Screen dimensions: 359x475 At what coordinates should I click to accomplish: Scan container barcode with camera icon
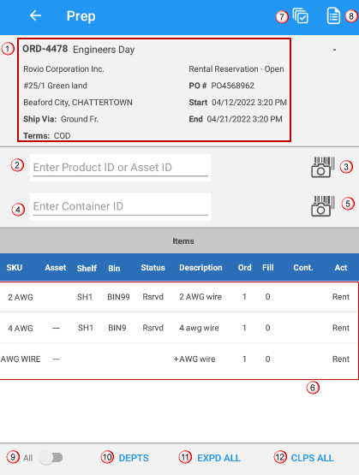[323, 206]
